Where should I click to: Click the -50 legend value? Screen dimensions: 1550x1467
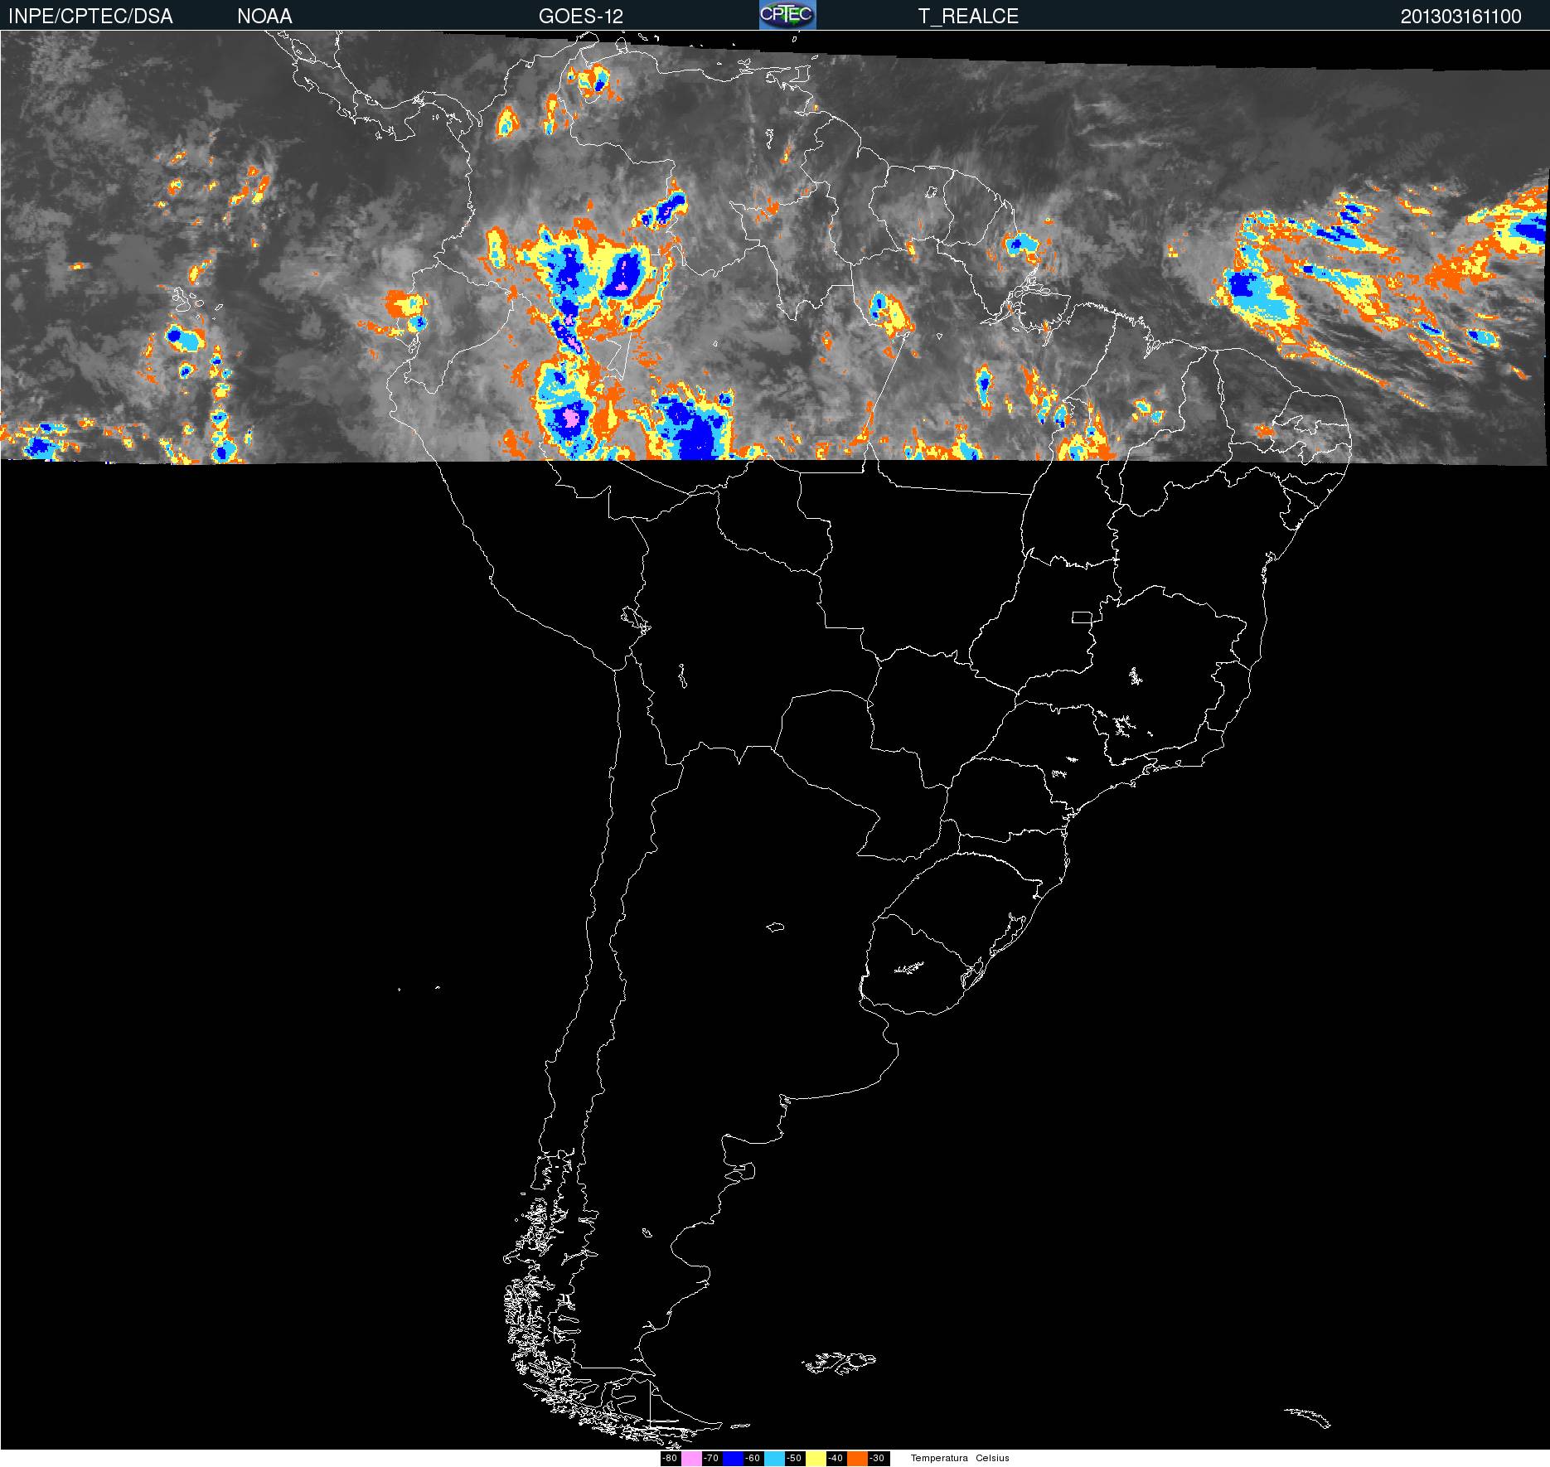coord(794,1459)
